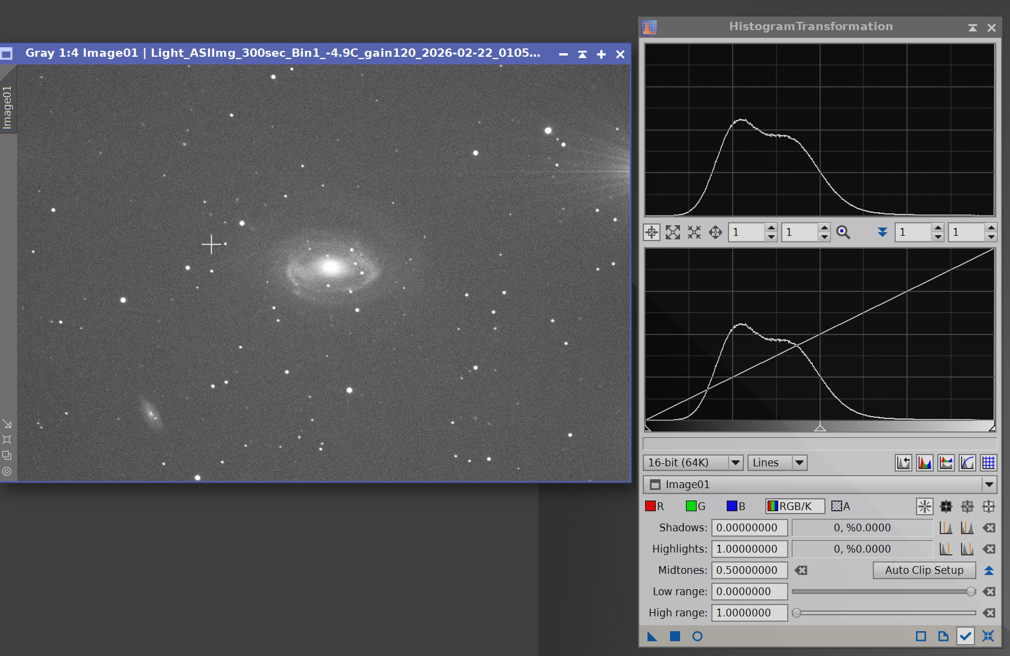1010x656 pixels.
Task: Click the Highlights value input field
Action: (749, 549)
